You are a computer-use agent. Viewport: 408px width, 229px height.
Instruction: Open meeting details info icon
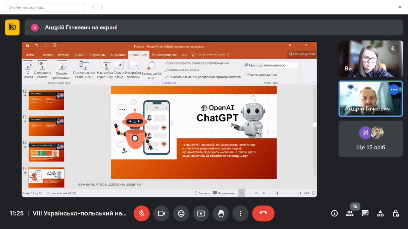[x=335, y=213]
